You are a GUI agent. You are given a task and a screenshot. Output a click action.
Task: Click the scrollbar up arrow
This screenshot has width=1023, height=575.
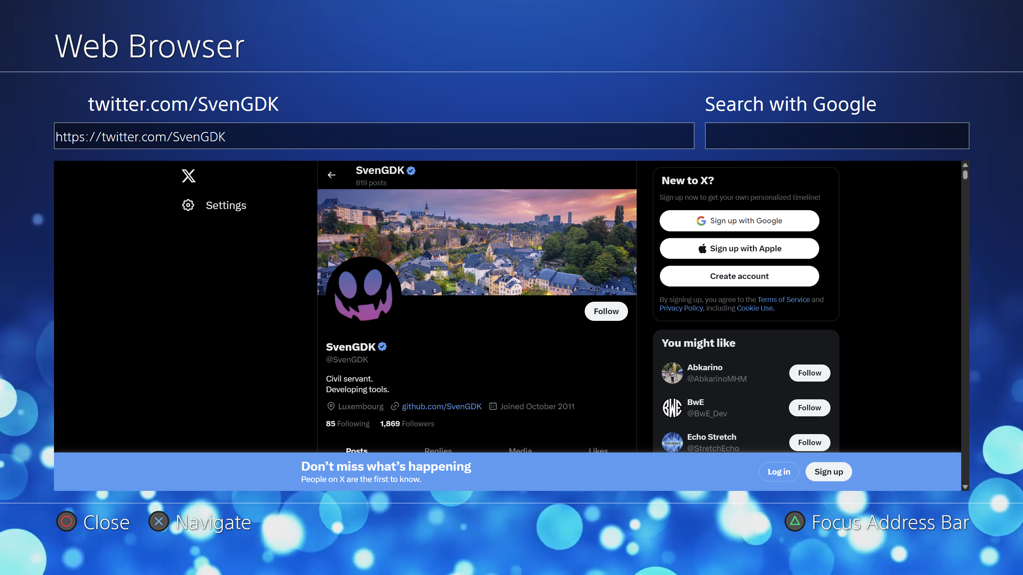click(x=965, y=165)
